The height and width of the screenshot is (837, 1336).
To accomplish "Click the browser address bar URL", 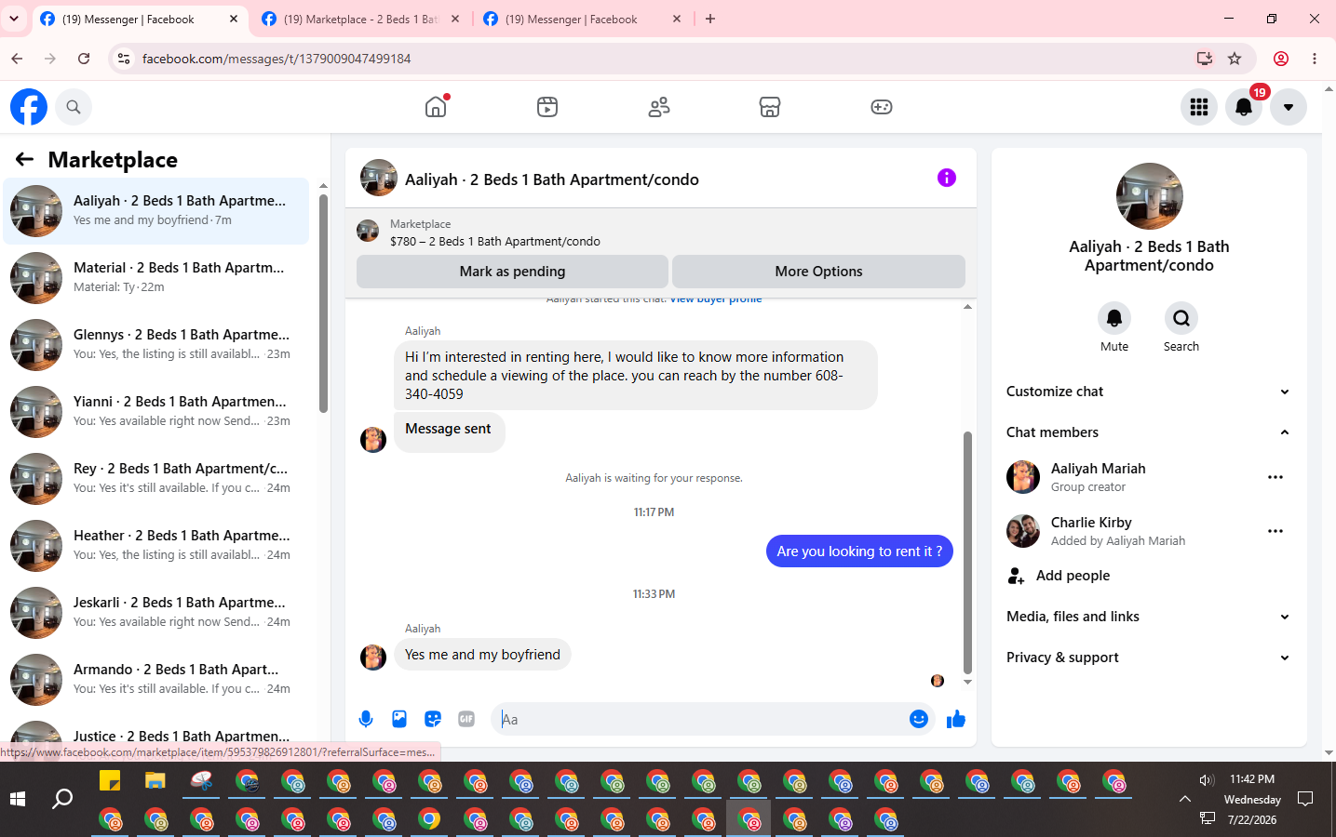I will click(277, 59).
